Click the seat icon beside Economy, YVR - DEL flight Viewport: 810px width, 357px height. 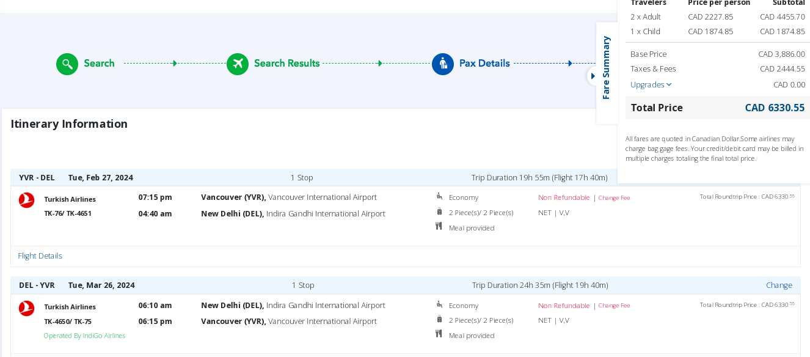(439, 196)
